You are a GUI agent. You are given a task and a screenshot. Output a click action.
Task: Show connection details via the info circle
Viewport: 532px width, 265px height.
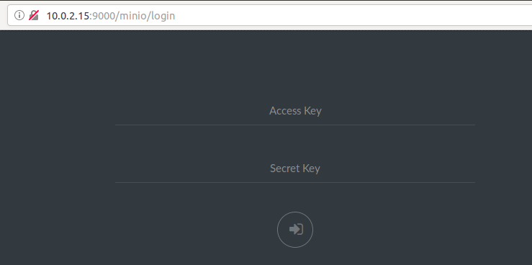point(19,15)
